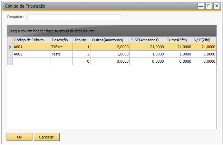
Task: Click the Outros(Amazonas) column header
Action: pyautogui.click(x=110, y=40)
